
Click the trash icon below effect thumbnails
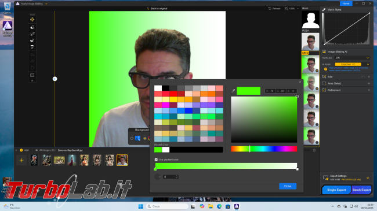pyautogui.click(x=314, y=150)
